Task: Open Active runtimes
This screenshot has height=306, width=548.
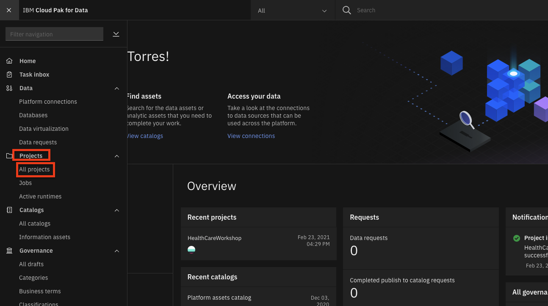Action: [x=40, y=196]
